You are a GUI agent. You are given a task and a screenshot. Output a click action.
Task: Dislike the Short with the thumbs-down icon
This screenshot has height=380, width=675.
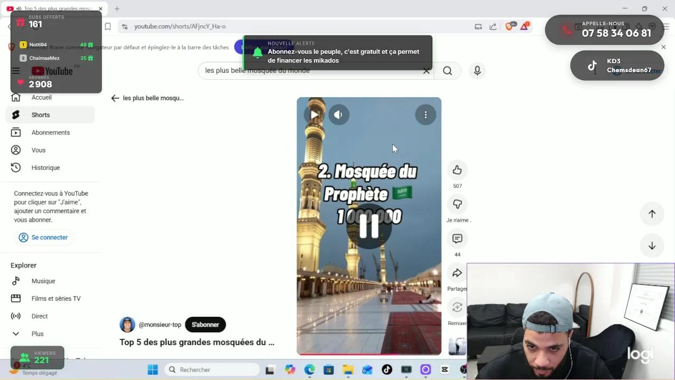pos(457,204)
